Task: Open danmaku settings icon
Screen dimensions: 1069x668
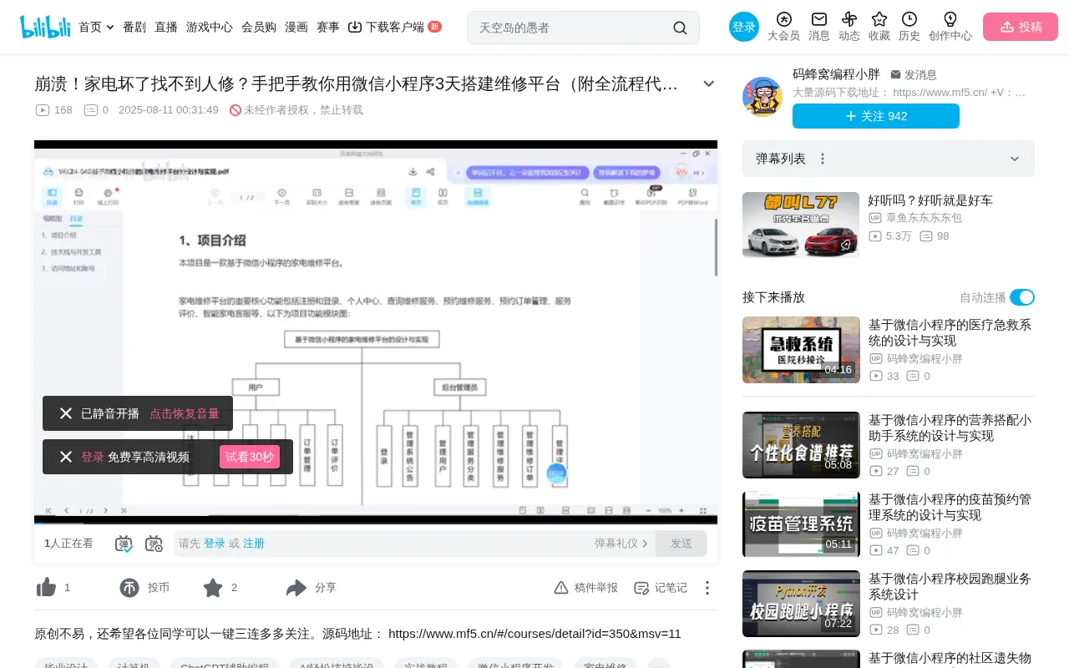Action: (x=154, y=544)
